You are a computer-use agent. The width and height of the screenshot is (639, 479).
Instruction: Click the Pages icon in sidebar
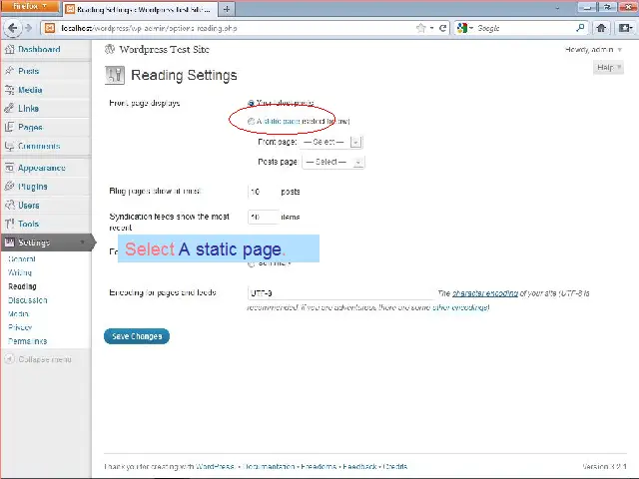click(x=9, y=127)
